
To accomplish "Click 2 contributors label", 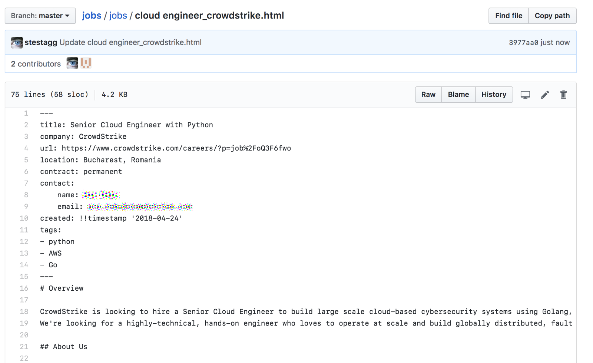I will [36, 64].
